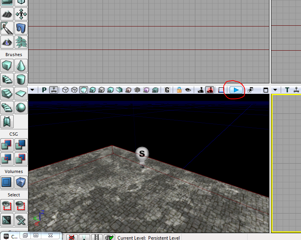Toggle Game View with the G button

coord(167,90)
